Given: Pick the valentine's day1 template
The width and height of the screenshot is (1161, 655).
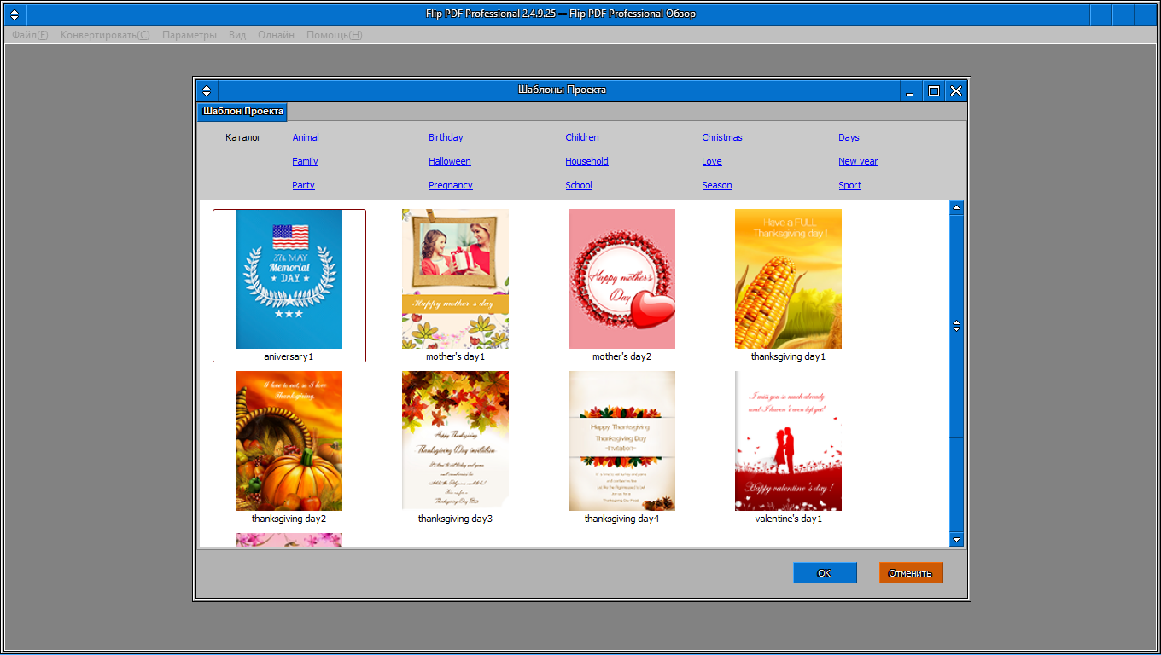Looking at the screenshot, I should (788, 441).
